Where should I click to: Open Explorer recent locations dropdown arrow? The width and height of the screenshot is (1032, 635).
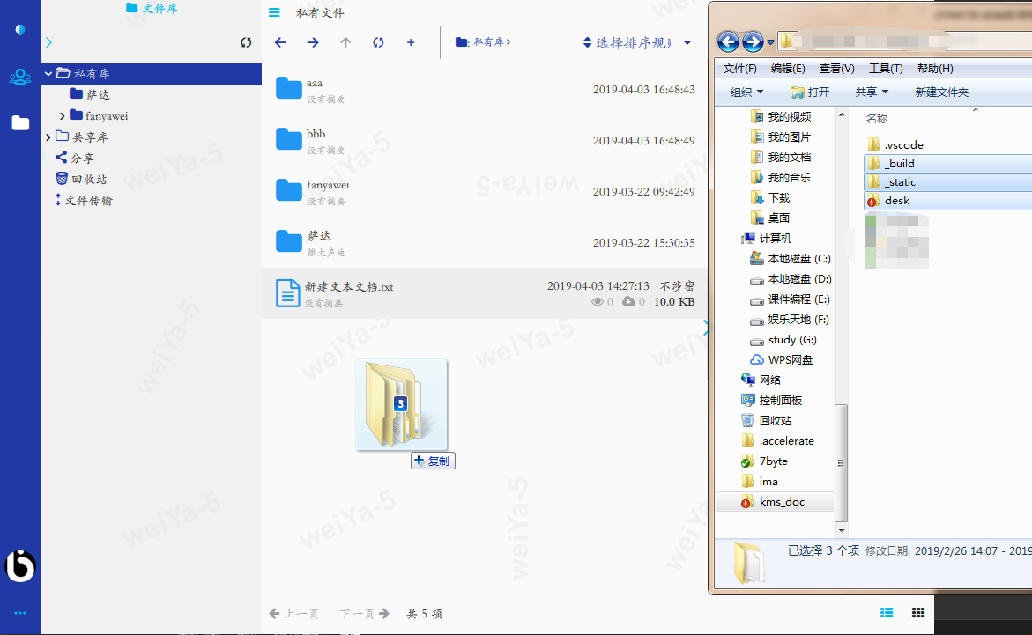pos(770,42)
